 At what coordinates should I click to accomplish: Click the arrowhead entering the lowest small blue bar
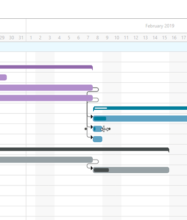click(92, 137)
